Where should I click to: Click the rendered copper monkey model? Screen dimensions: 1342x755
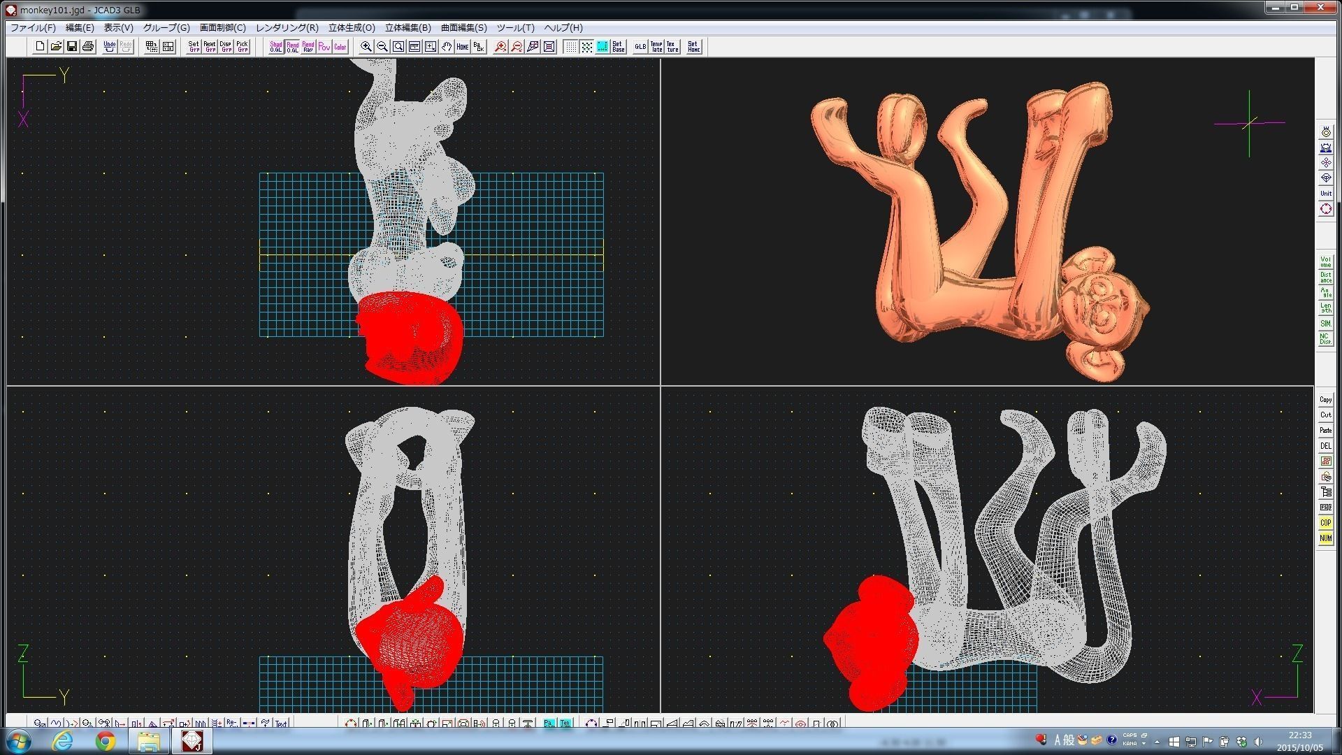click(x=979, y=231)
